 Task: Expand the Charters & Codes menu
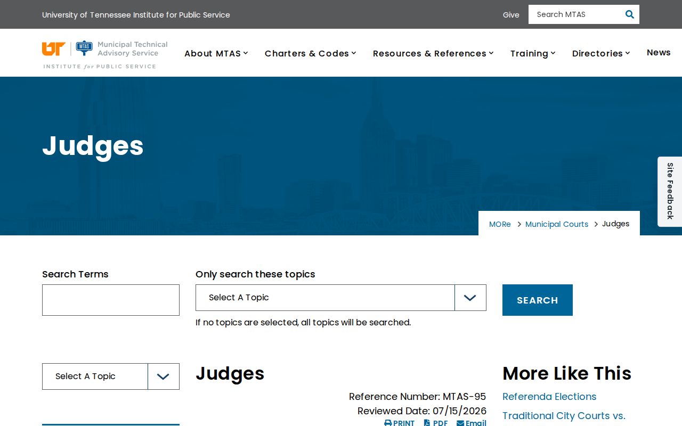click(311, 53)
